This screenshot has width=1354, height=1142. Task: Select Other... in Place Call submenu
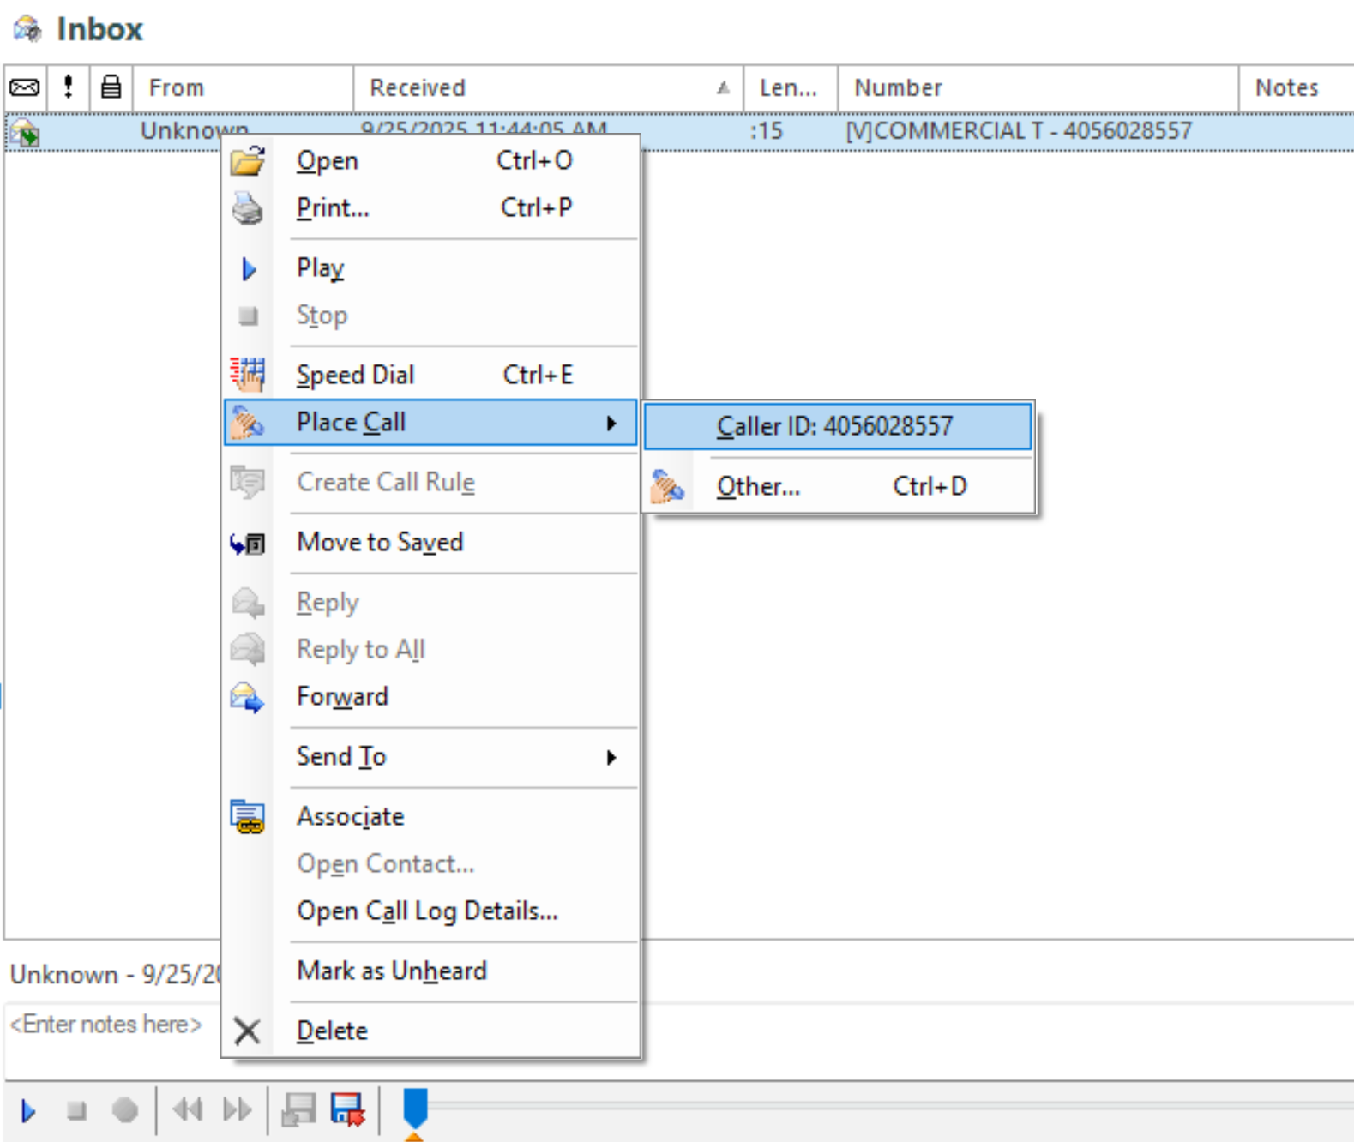click(758, 487)
